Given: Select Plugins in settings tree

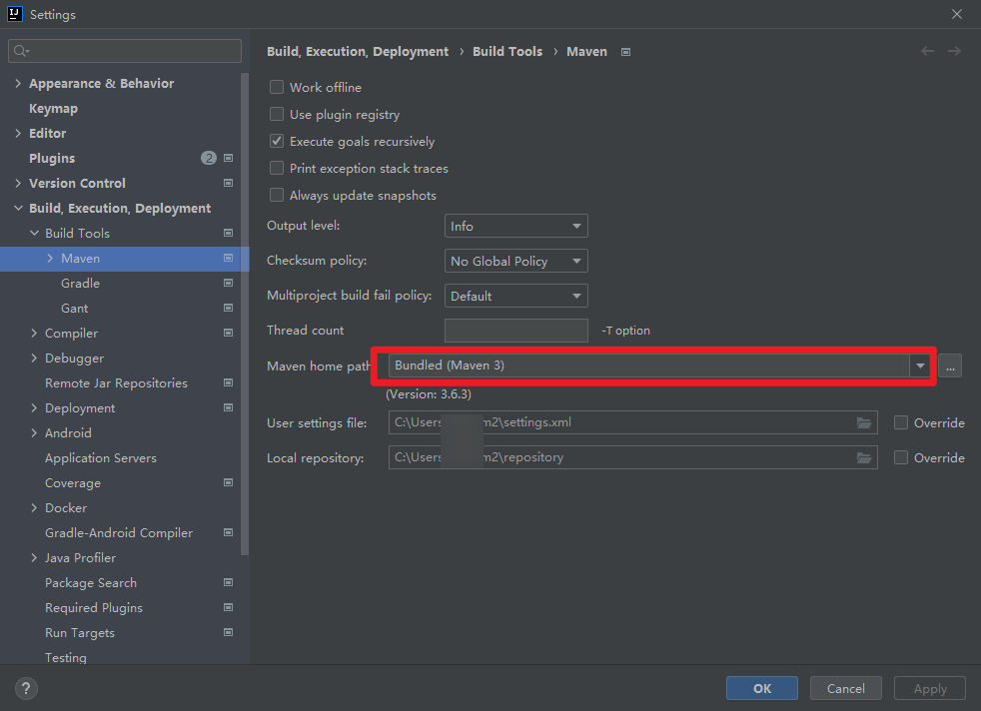Looking at the screenshot, I should [x=52, y=158].
